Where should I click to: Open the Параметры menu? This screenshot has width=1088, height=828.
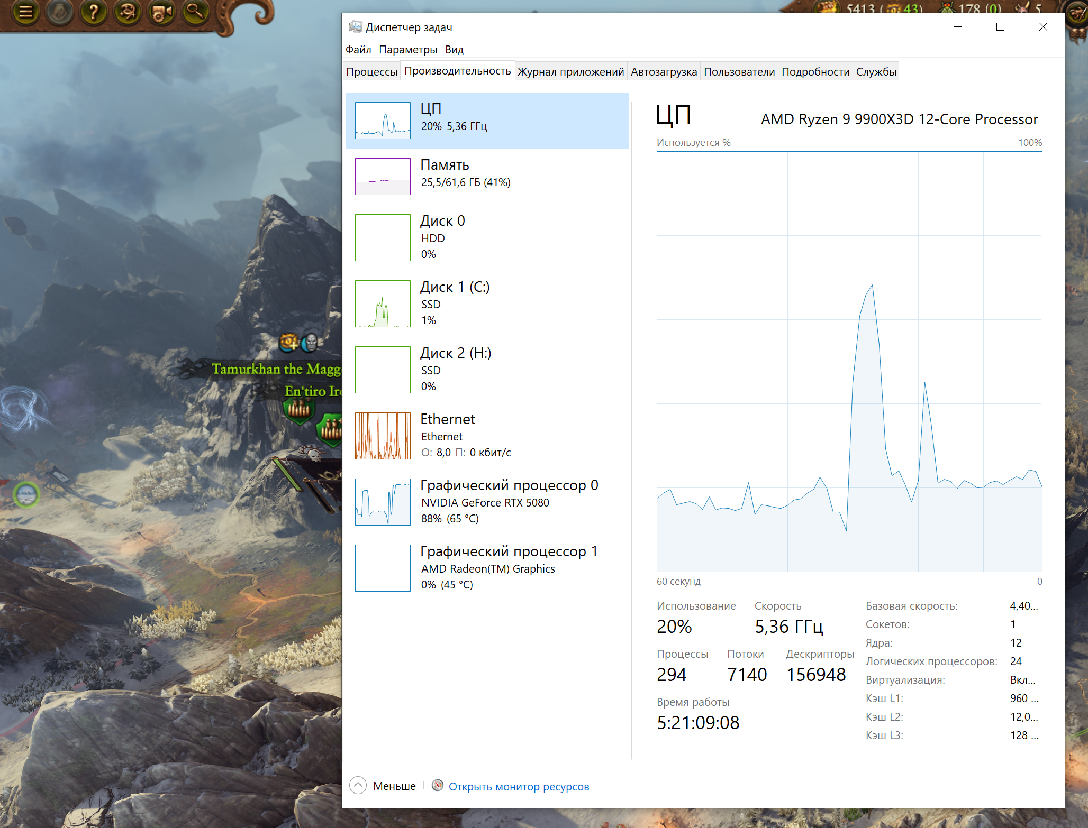pyautogui.click(x=408, y=50)
